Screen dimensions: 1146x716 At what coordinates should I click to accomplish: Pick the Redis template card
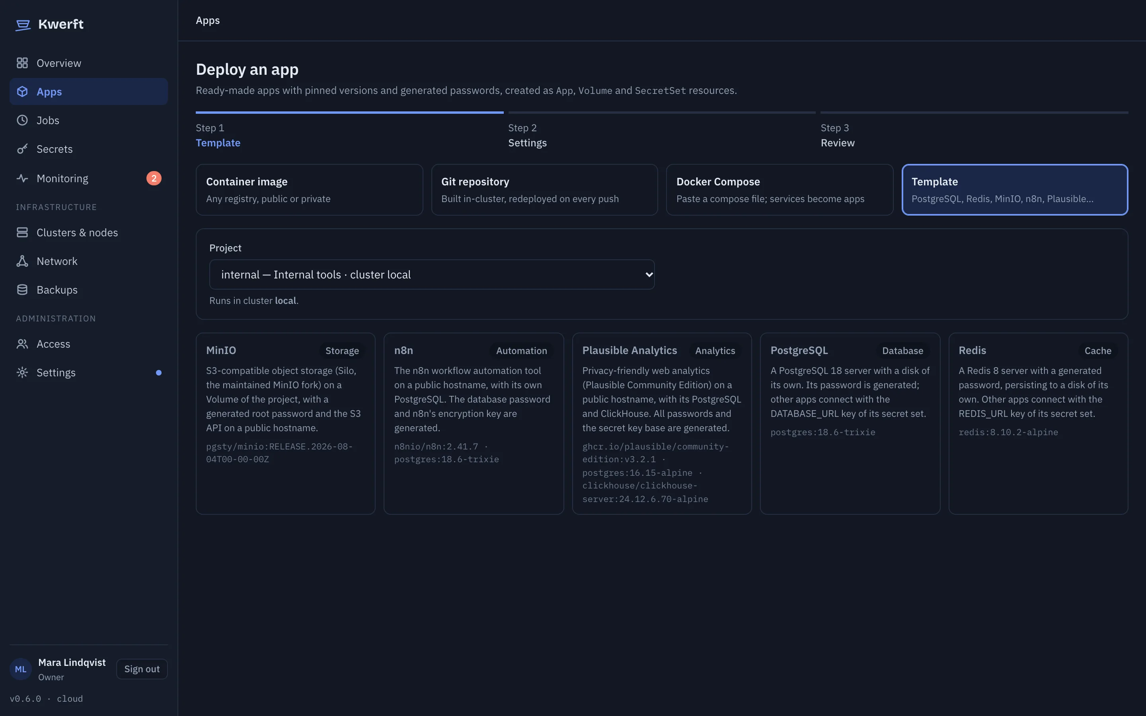click(x=1038, y=423)
